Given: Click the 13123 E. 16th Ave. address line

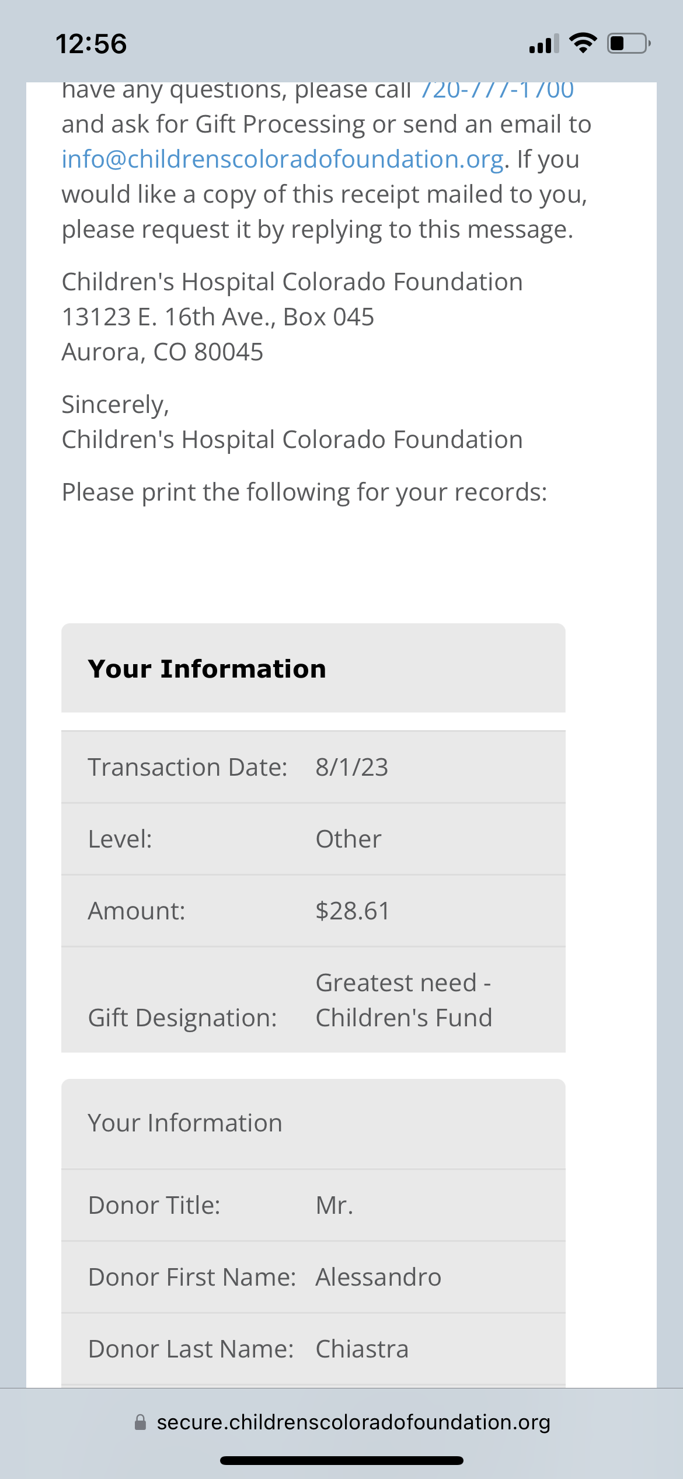Looking at the screenshot, I should tap(218, 317).
